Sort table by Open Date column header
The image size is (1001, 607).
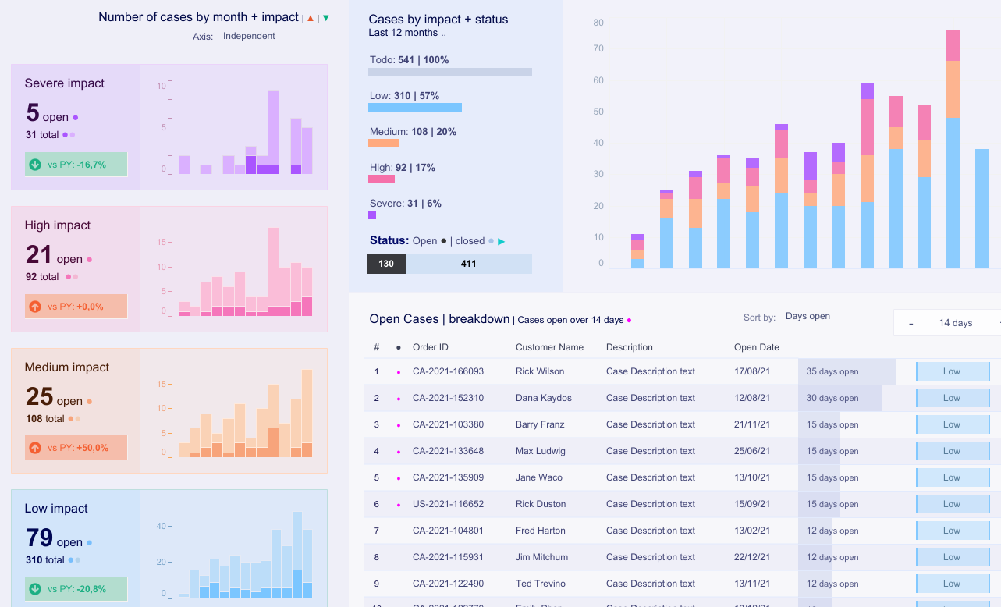tap(756, 347)
